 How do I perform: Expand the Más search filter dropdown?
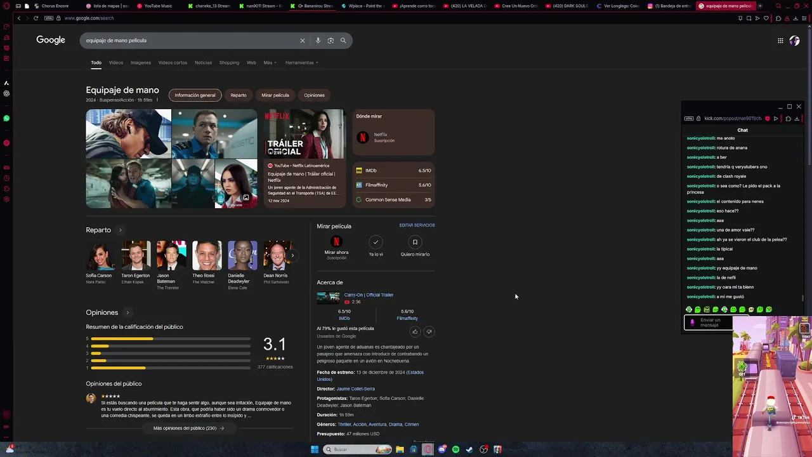pos(270,63)
